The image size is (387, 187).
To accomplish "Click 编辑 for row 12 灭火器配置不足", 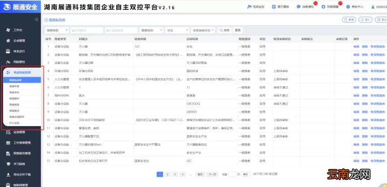I will coord(356,136).
